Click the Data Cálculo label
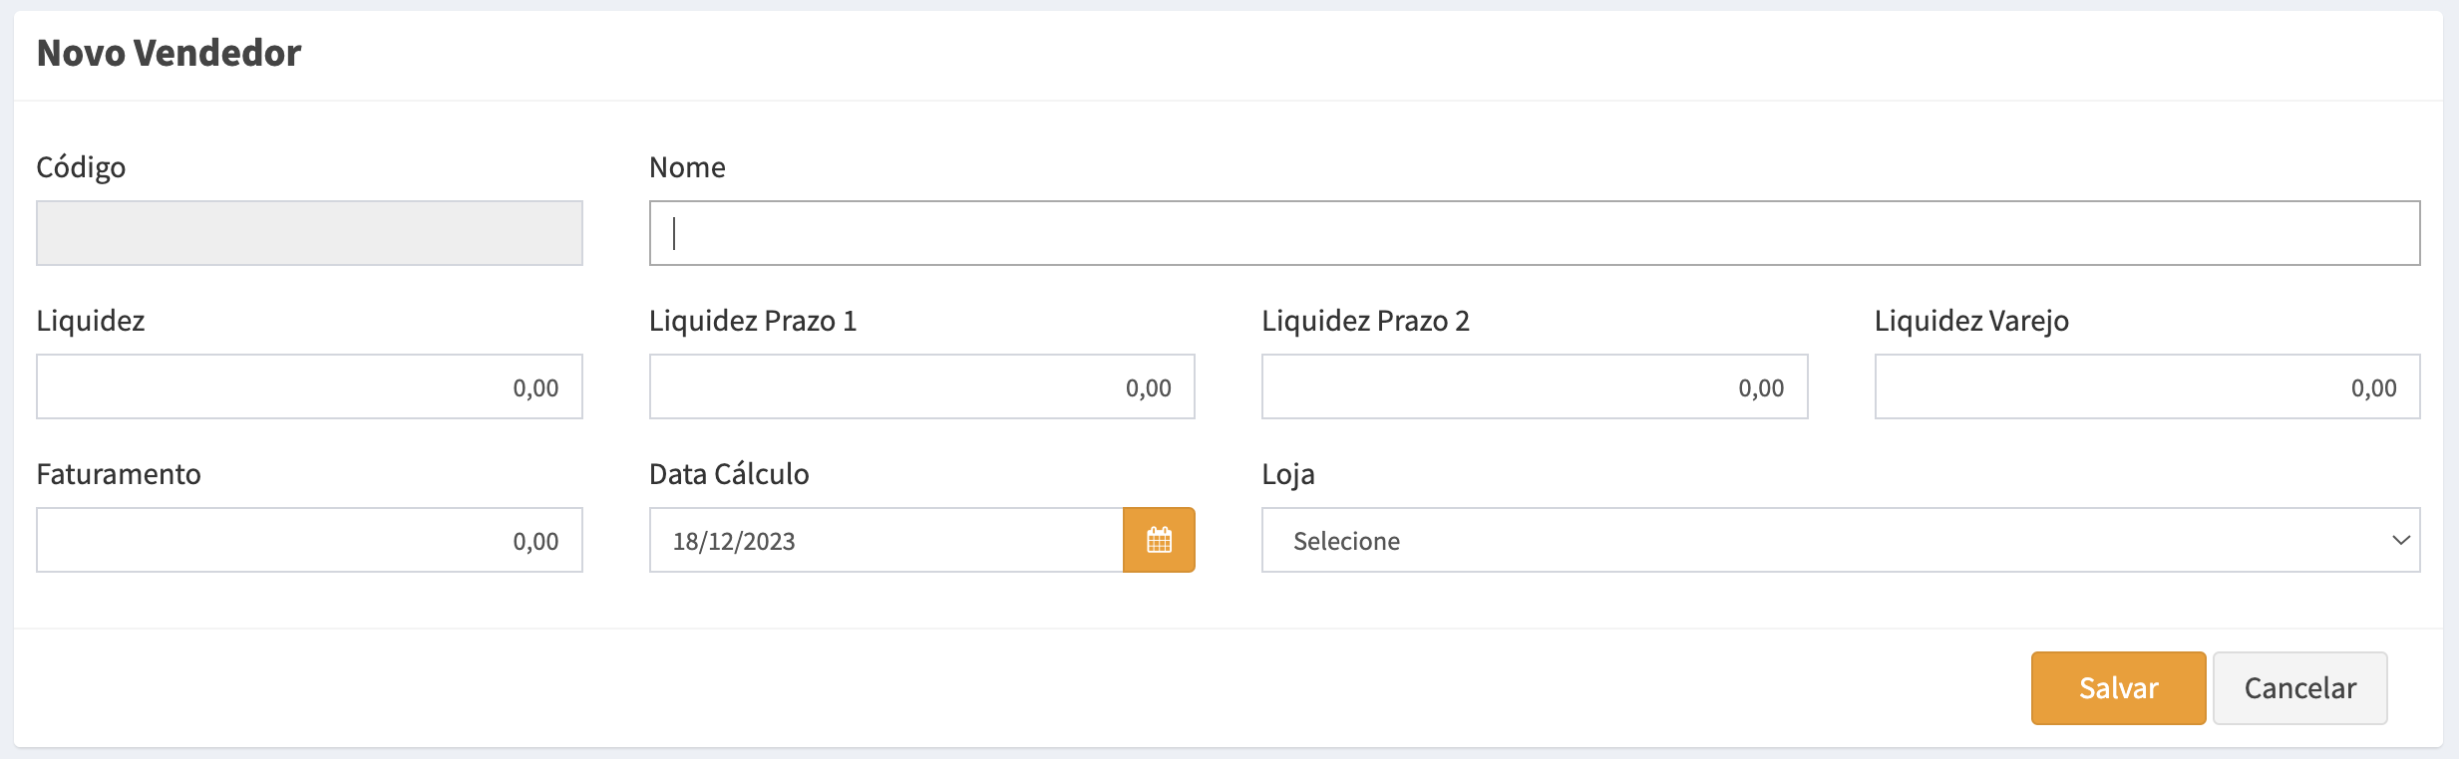The width and height of the screenshot is (2459, 759). 729,474
